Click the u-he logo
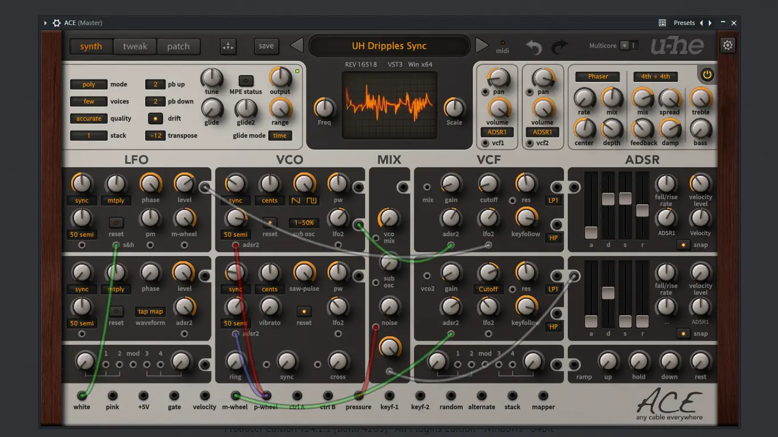 (678, 46)
